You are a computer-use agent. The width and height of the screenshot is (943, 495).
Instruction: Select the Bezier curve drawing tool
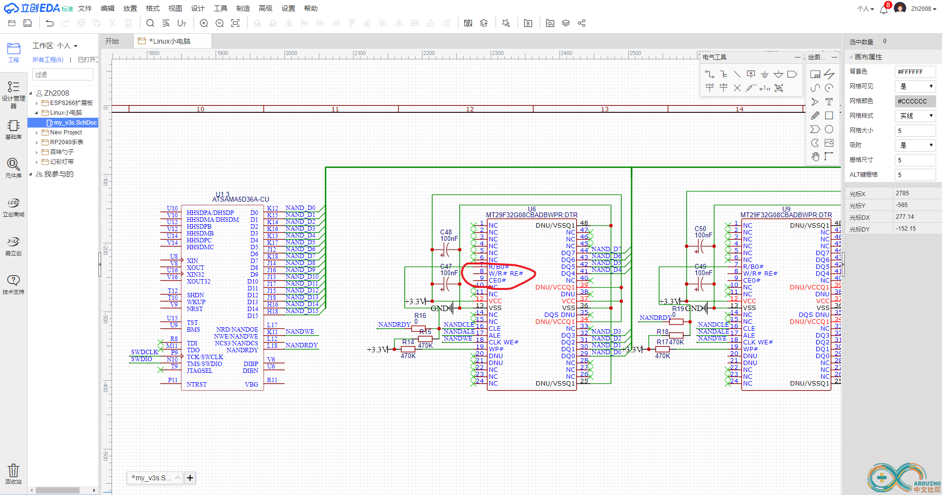coord(815,88)
